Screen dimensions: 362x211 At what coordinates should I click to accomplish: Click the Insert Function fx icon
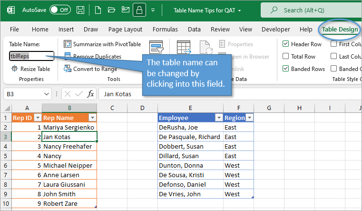pyautogui.click(x=90, y=94)
